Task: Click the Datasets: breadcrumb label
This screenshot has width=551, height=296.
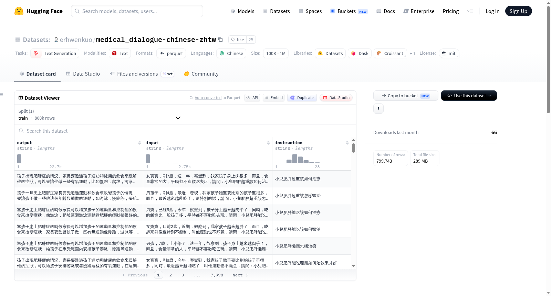Action: tap(37, 40)
